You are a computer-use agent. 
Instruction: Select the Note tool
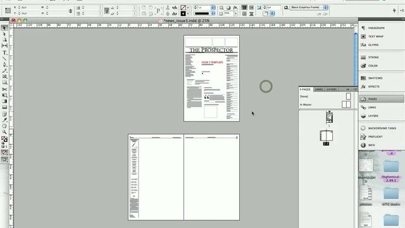coord(4,114)
